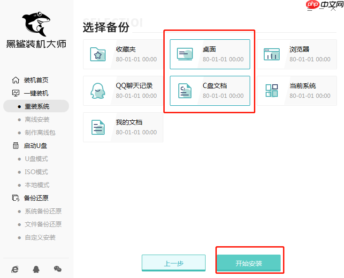The width and height of the screenshot is (344, 278).
Task: Toggle the 收藏夹 backup card
Action: pyautogui.click(x=123, y=54)
